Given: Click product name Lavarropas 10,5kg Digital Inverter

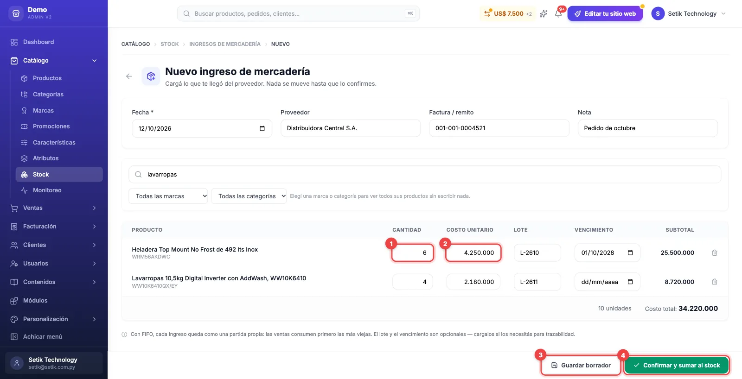Looking at the screenshot, I should coord(219,278).
